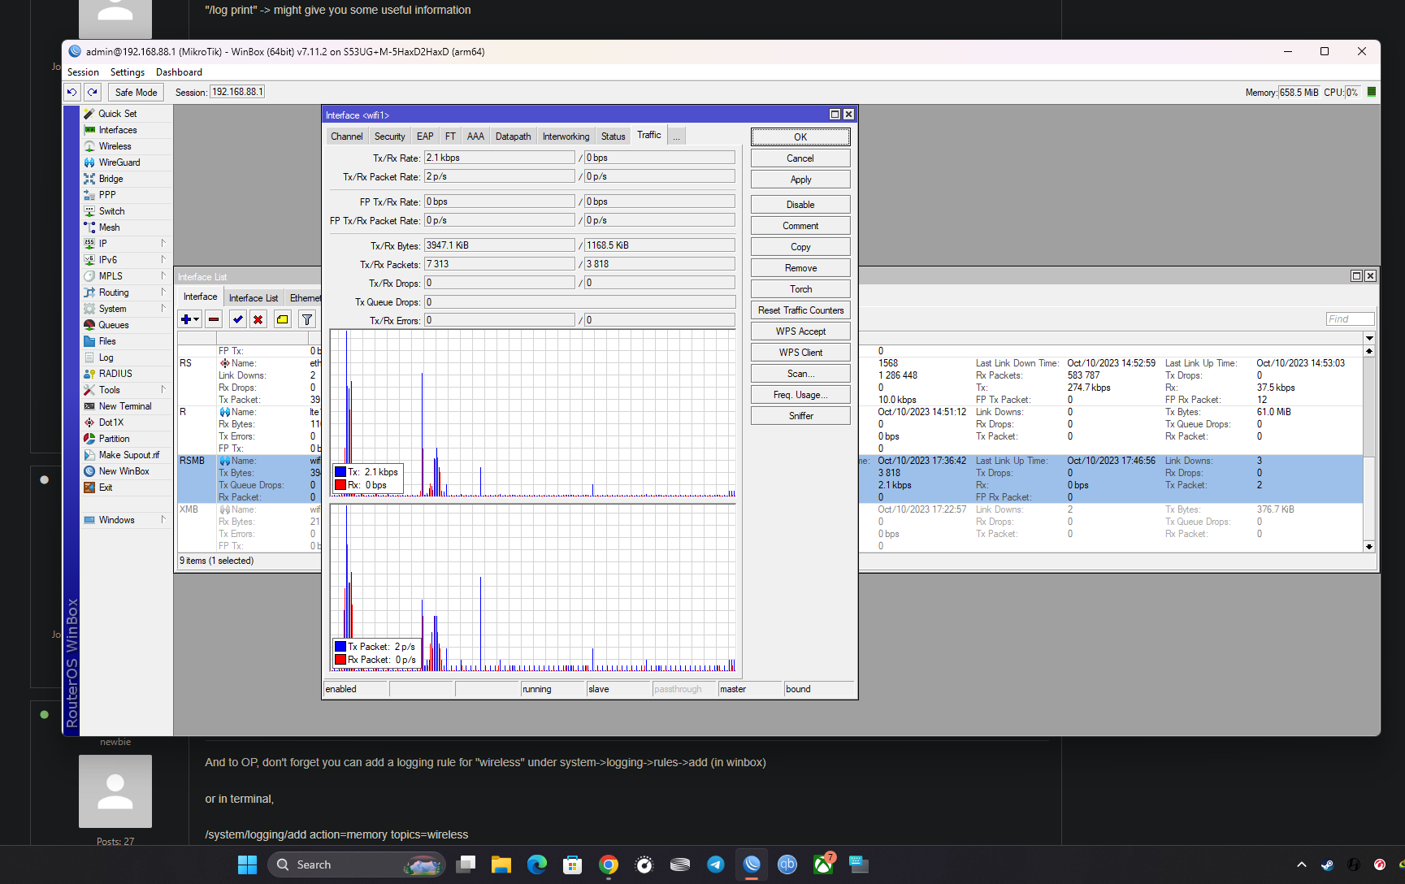The width and height of the screenshot is (1405, 884).
Task: Open the add-interface plus dropdown
Action: [x=189, y=319]
